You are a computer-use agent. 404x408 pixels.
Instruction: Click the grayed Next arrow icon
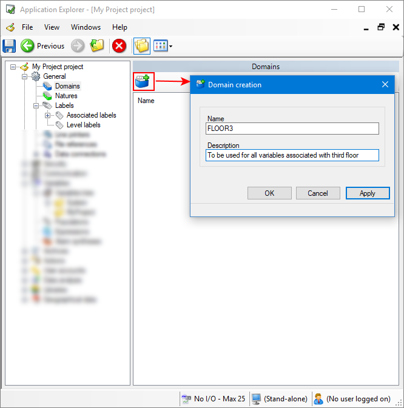coord(78,46)
